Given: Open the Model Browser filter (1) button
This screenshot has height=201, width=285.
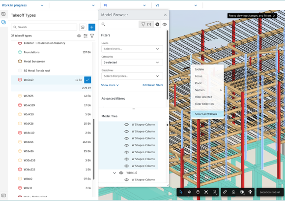Looking at the screenshot, I should coord(146,24).
